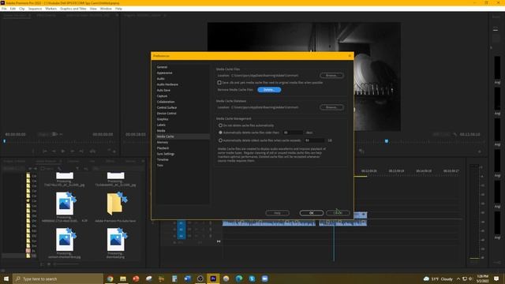This screenshot has width=505, height=284.
Task: Open Collaboration preferences category
Action: (x=166, y=102)
